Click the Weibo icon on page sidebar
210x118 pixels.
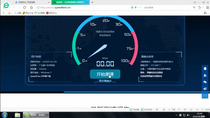(x=205, y=89)
